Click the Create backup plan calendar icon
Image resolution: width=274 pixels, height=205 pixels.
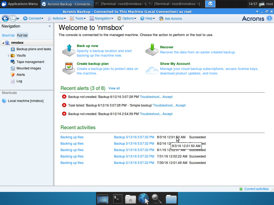[x=69, y=68]
